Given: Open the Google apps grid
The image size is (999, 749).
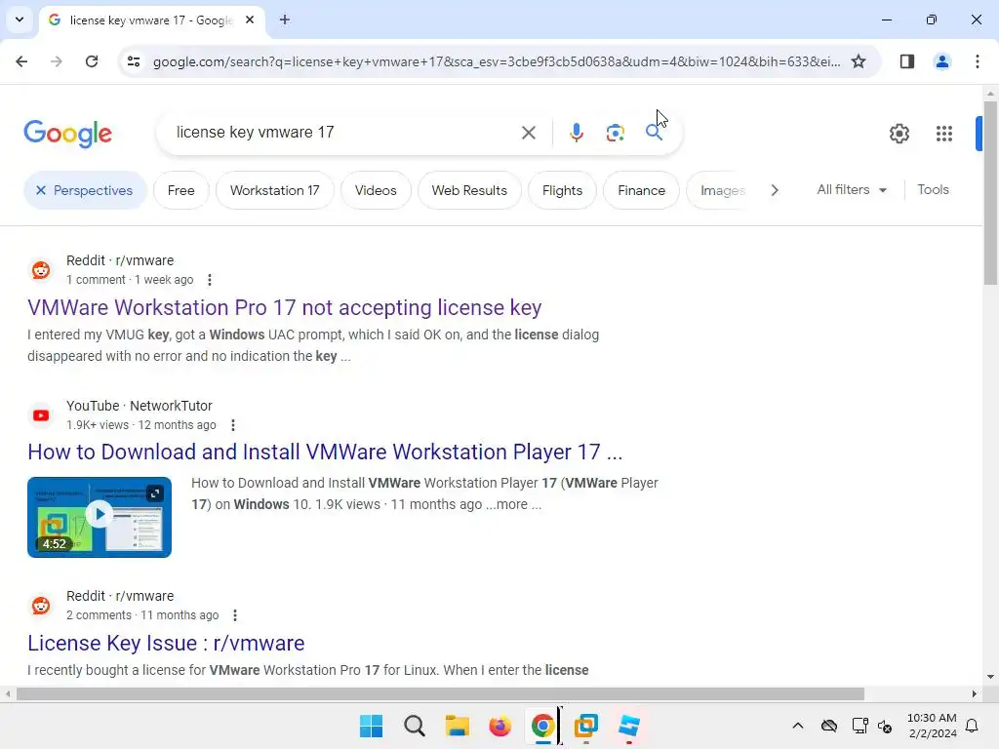Looking at the screenshot, I should 943,133.
